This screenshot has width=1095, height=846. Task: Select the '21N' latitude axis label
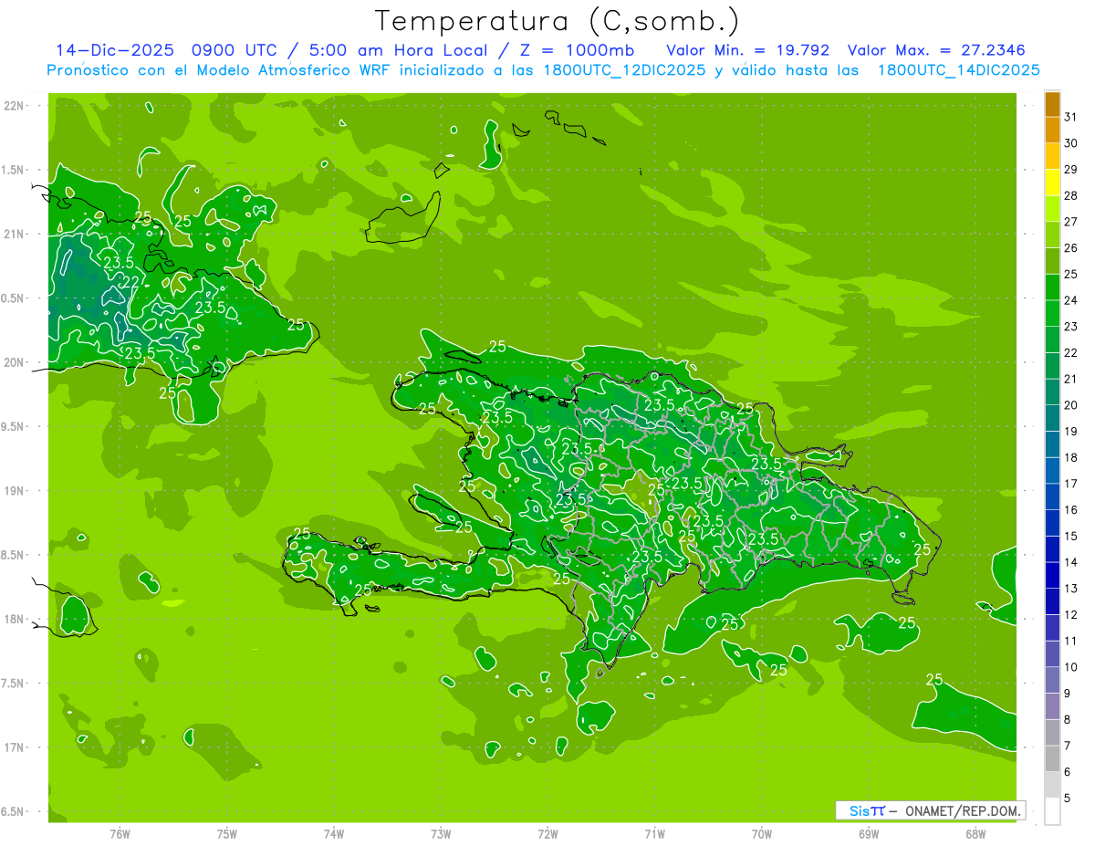(15, 234)
